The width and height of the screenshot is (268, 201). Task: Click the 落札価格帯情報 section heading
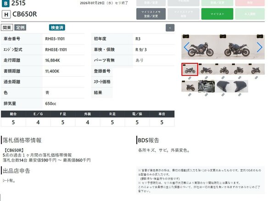22,140
